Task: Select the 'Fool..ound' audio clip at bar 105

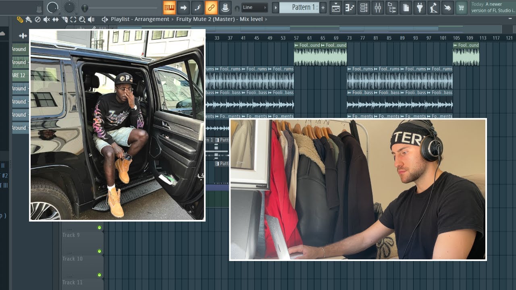Action: [466, 54]
